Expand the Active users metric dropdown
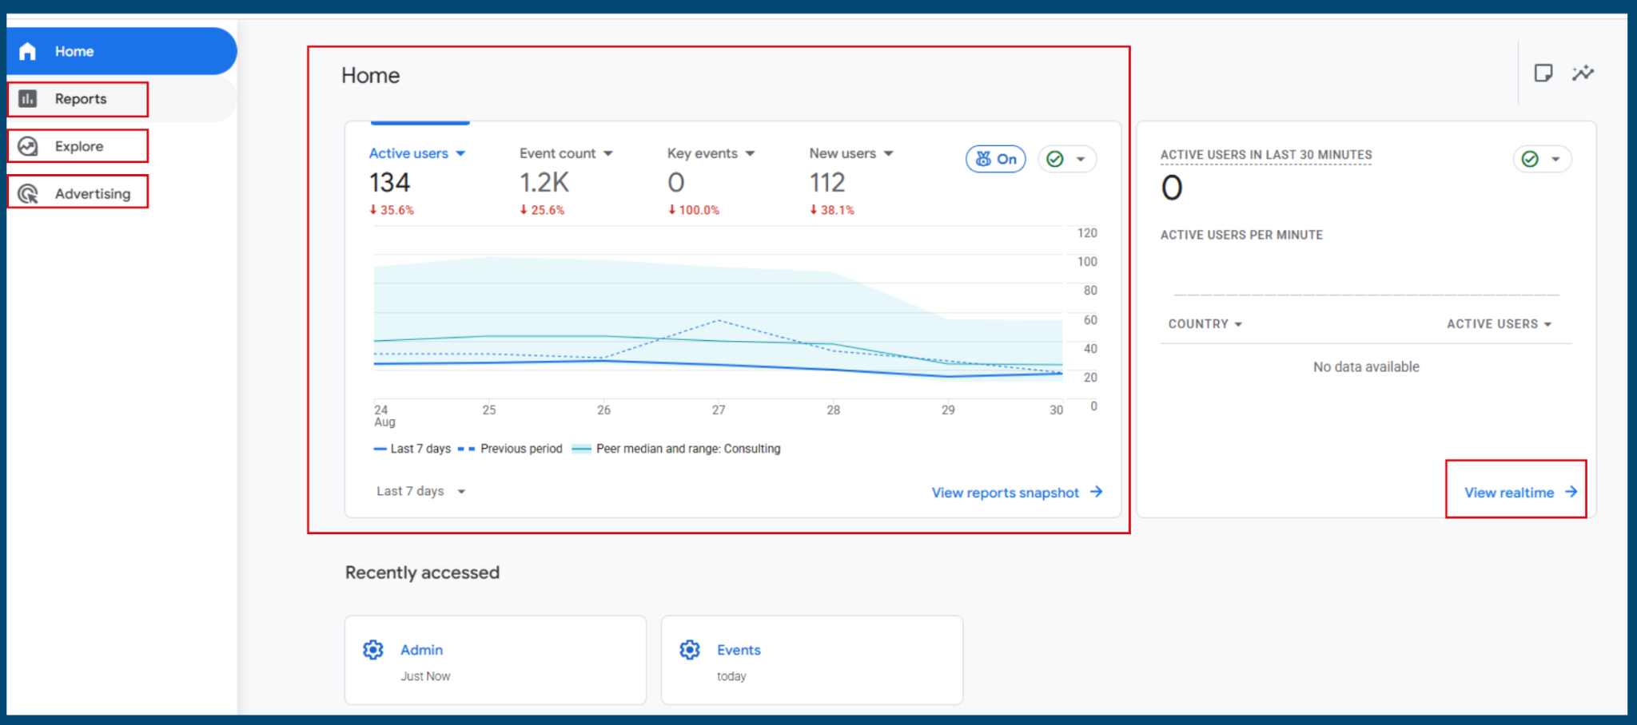1637x725 pixels. point(417,153)
